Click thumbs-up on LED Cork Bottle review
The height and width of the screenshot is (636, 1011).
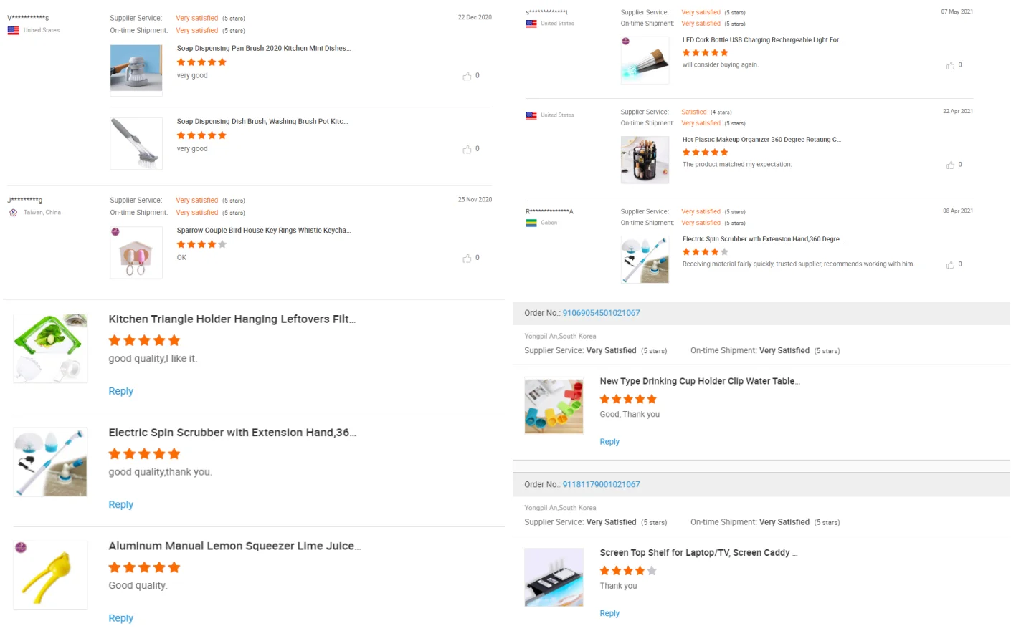pos(950,65)
